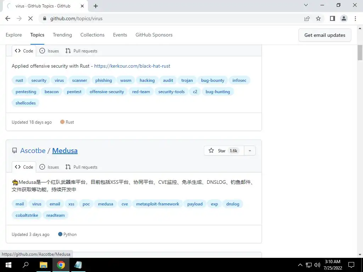Click Get email updates button

click(x=325, y=35)
